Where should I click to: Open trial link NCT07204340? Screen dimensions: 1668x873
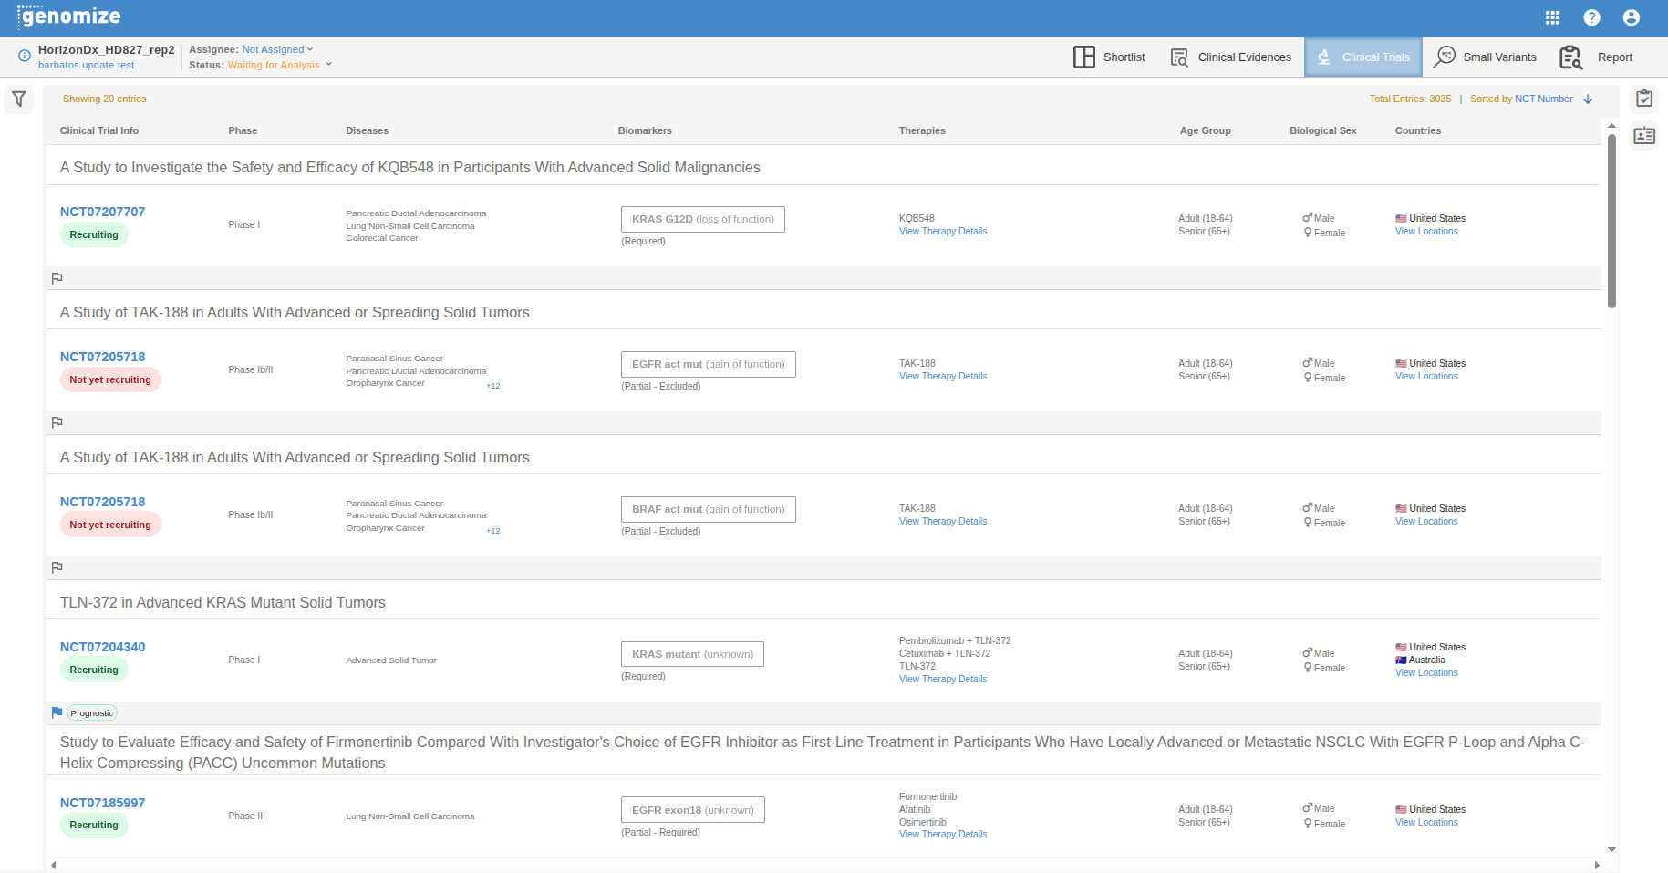coord(102,647)
